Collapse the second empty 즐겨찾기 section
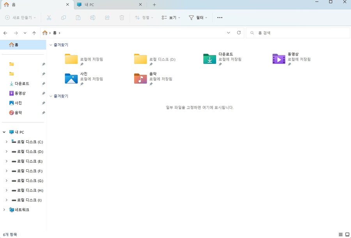Viewport: 351px width, 238px height. [51, 96]
